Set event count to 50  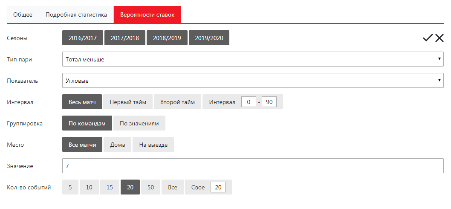click(150, 187)
